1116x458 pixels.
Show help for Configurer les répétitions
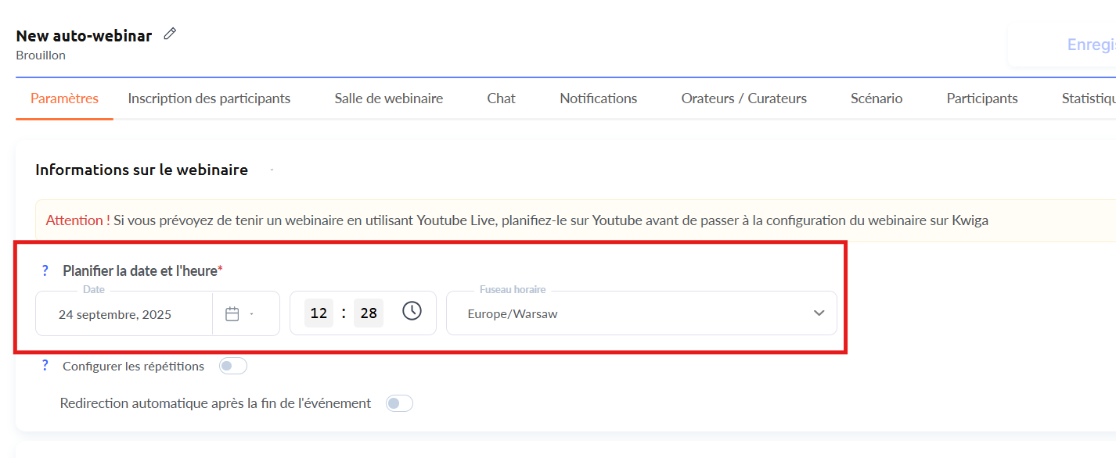coord(45,365)
